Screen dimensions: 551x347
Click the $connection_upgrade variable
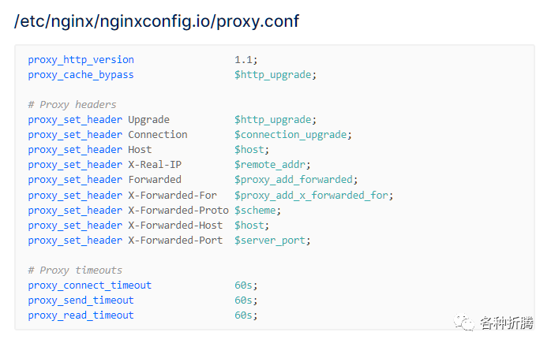[290, 135]
